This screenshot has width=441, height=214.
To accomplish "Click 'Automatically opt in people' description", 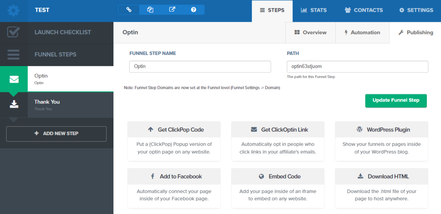I will click(278, 148).
